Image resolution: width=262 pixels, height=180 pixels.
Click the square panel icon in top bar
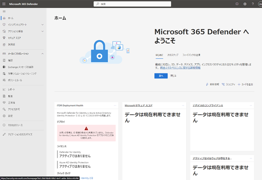[237, 4]
